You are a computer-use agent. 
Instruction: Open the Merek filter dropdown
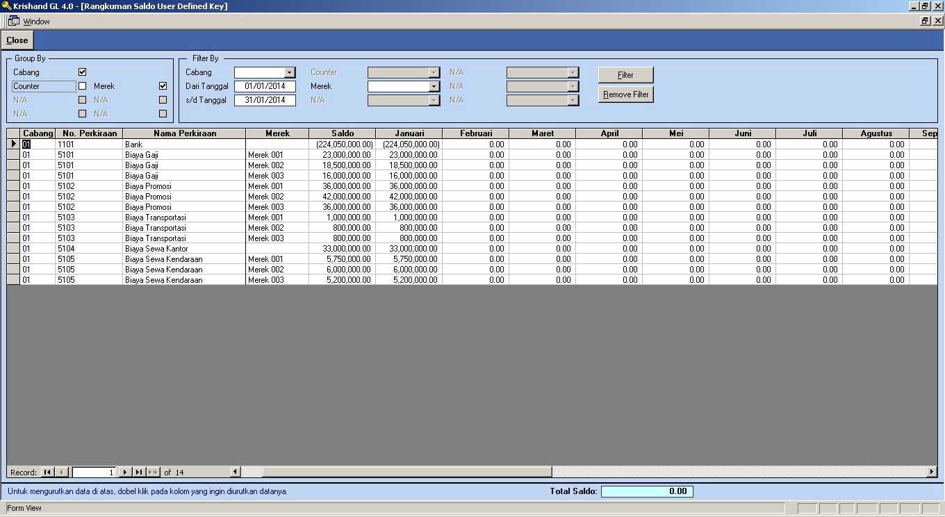click(x=434, y=86)
